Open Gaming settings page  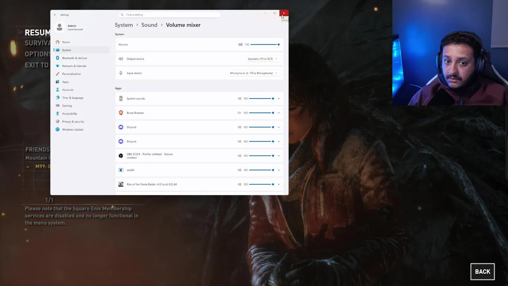(x=81, y=106)
